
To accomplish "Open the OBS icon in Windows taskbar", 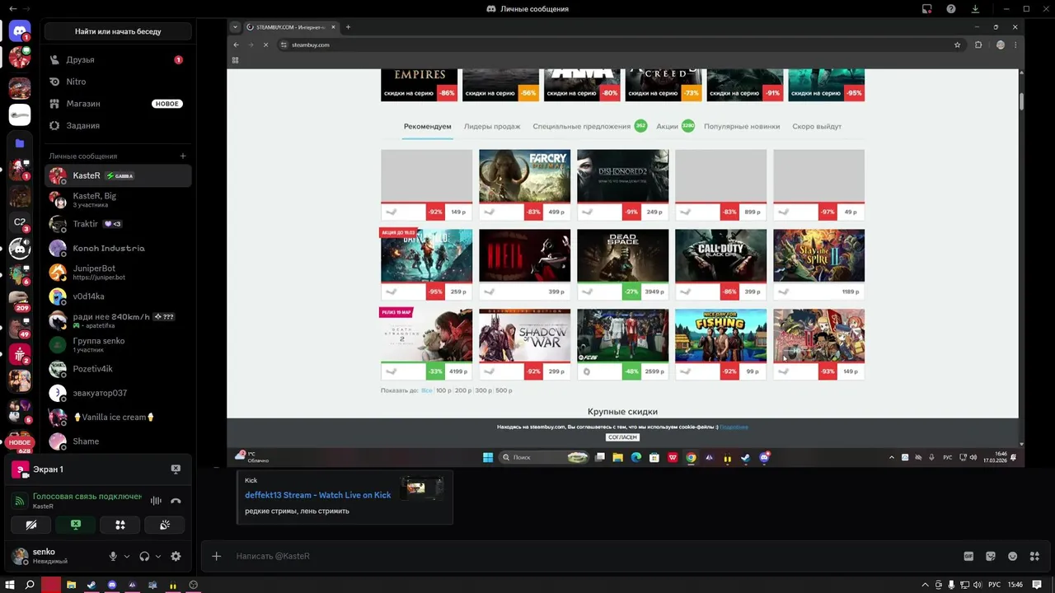I will pos(194,585).
